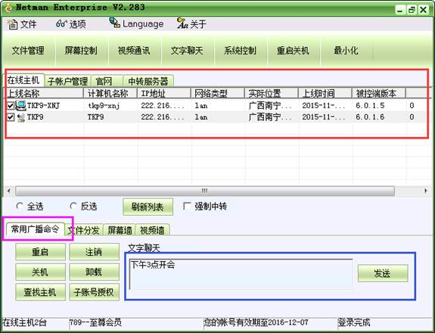The image size is (435, 333).
Task: Click the 文字聊天 message input box
Action: pyautogui.click(x=241, y=274)
